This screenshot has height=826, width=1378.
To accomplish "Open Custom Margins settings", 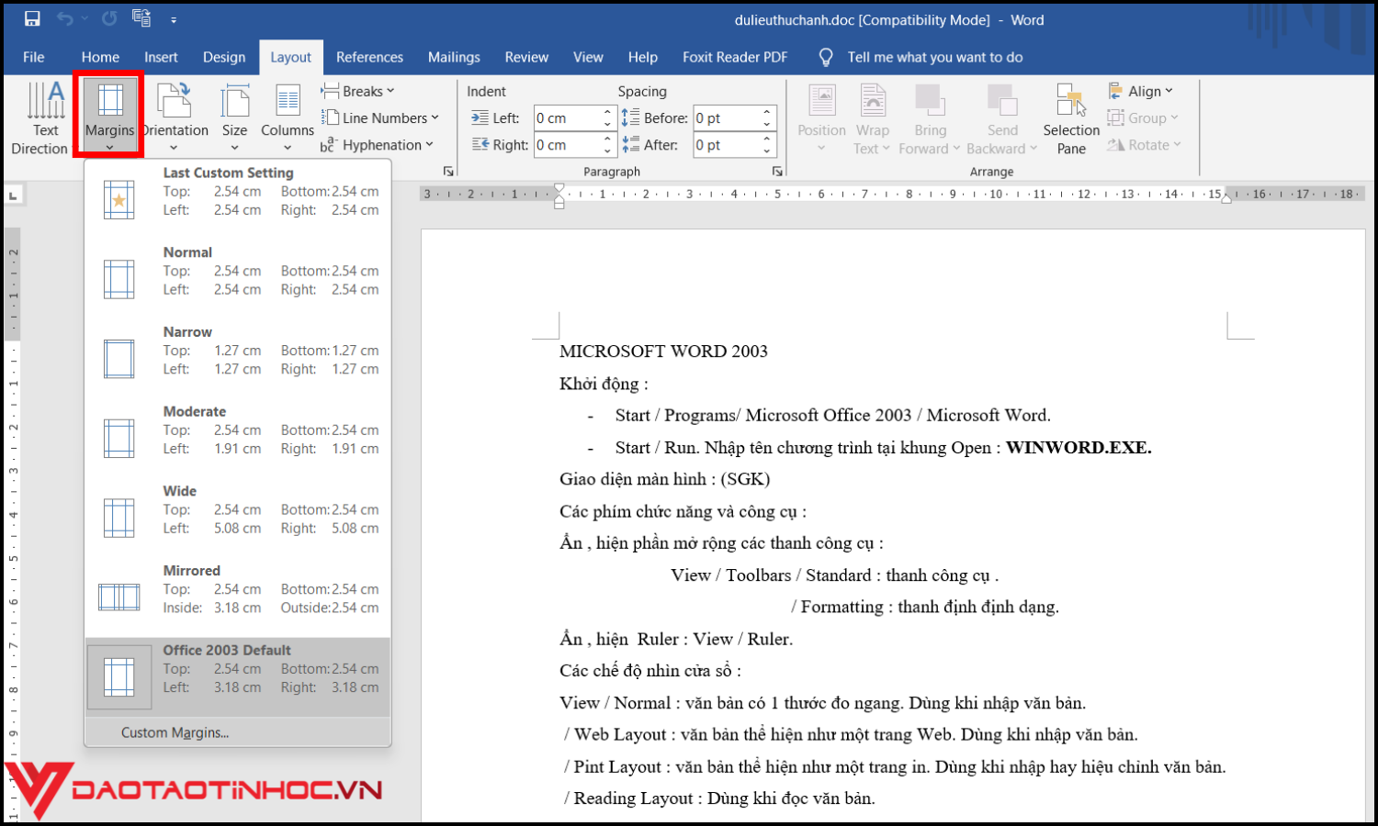I will pos(174,731).
